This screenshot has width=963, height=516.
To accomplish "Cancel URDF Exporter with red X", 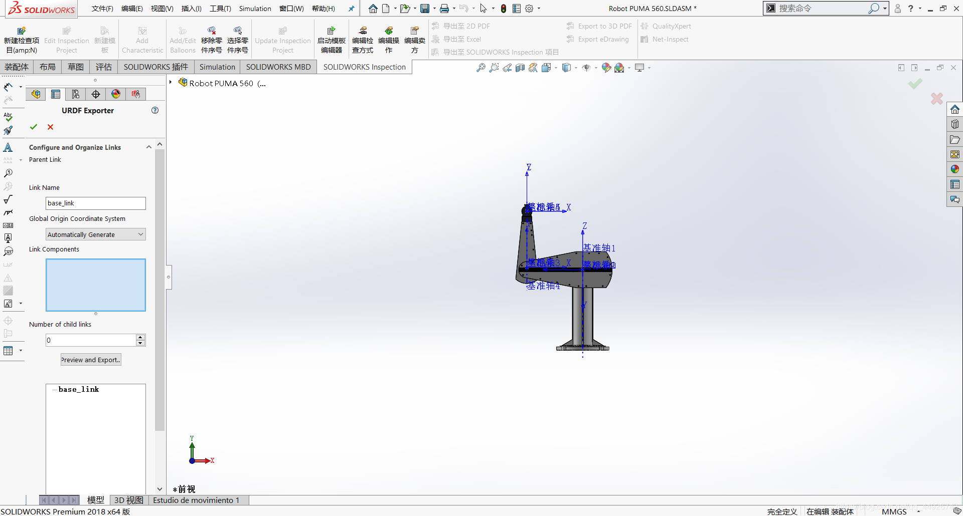I will [50, 127].
